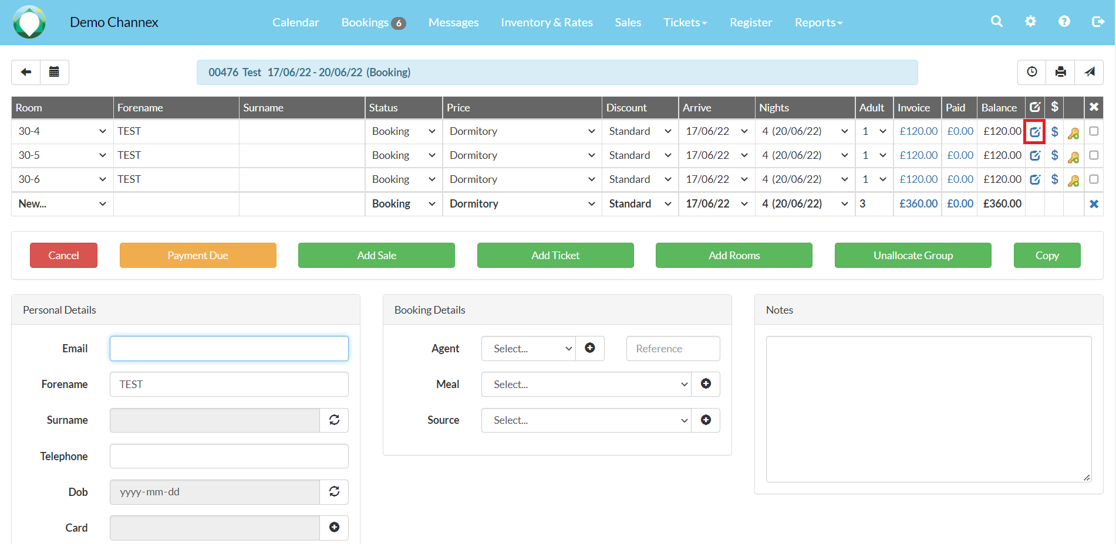Open Nights dropdown for room 30-6
Viewport: 1116px width, 544px height.
(805, 179)
